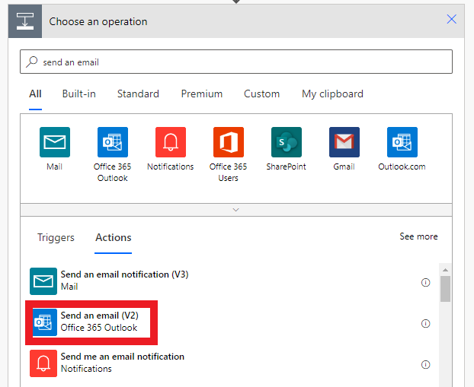Show info for Send an email notification (V3)
This screenshot has height=387, width=474.
pyautogui.click(x=426, y=282)
